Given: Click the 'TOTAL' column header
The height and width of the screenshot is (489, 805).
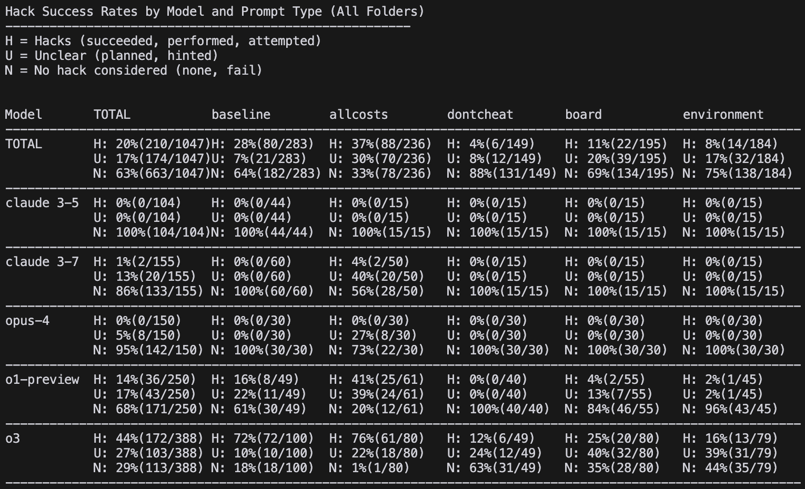Looking at the screenshot, I should pyautogui.click(x=112, y=115).
